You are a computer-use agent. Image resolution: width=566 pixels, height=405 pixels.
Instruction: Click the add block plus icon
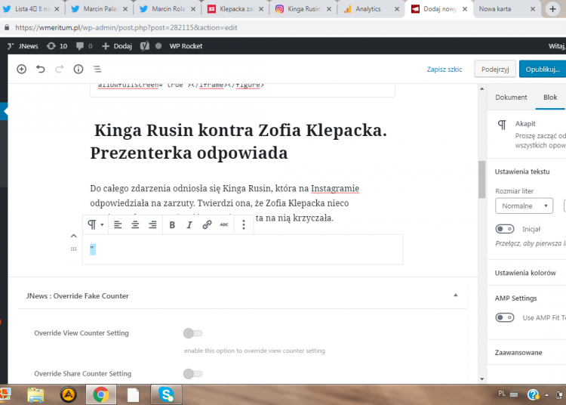click(21, 69)
